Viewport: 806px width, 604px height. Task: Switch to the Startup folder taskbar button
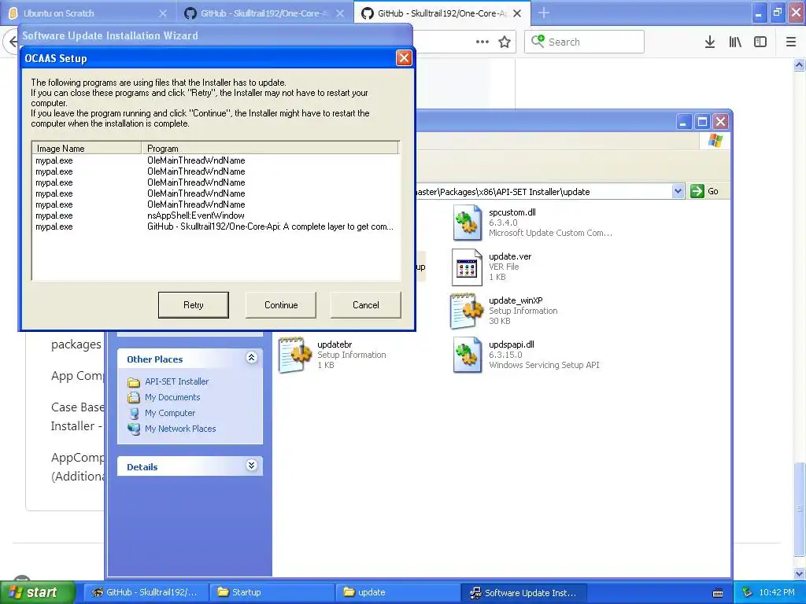pos(272,592)
